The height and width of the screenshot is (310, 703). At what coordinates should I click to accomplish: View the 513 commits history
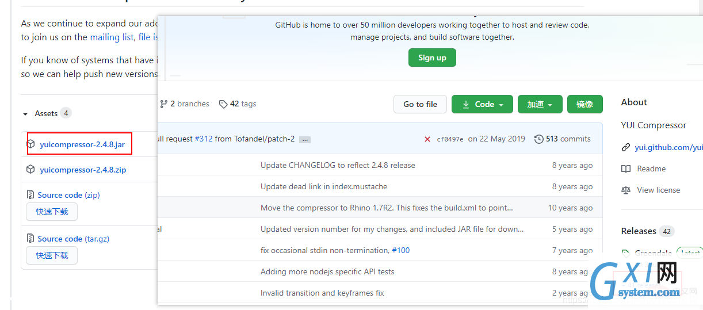click(568, 139)
